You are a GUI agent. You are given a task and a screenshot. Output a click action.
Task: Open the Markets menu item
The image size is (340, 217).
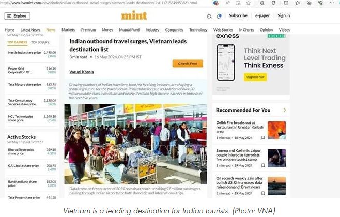(x=68, y=30)
